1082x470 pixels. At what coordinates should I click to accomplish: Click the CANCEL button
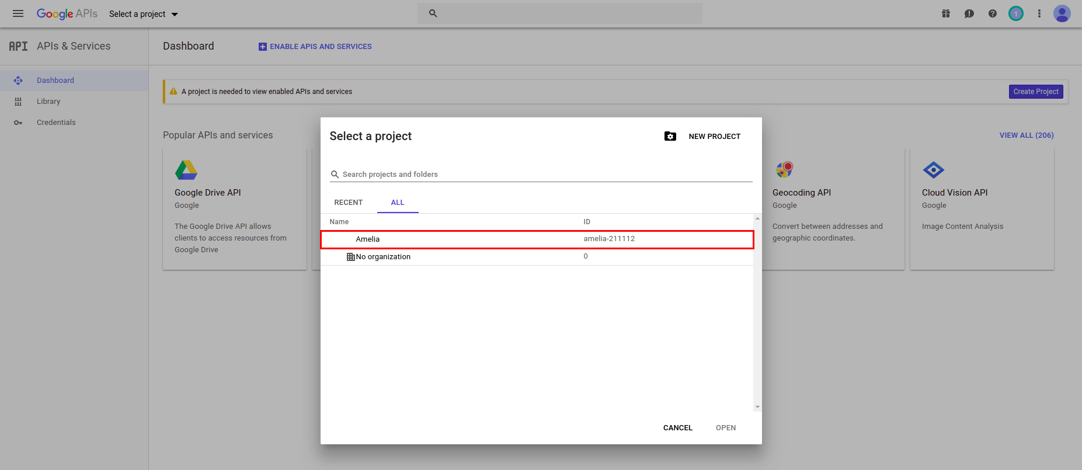tap(678, 428)
